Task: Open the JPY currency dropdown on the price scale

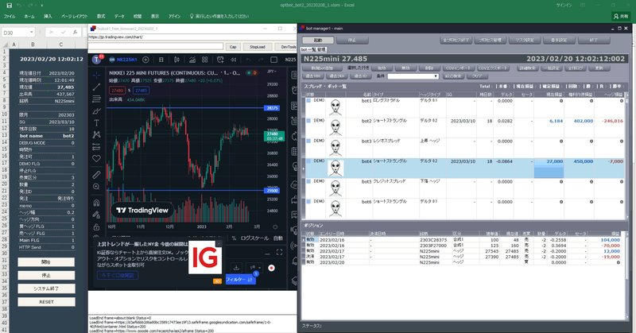Action: 272,72
